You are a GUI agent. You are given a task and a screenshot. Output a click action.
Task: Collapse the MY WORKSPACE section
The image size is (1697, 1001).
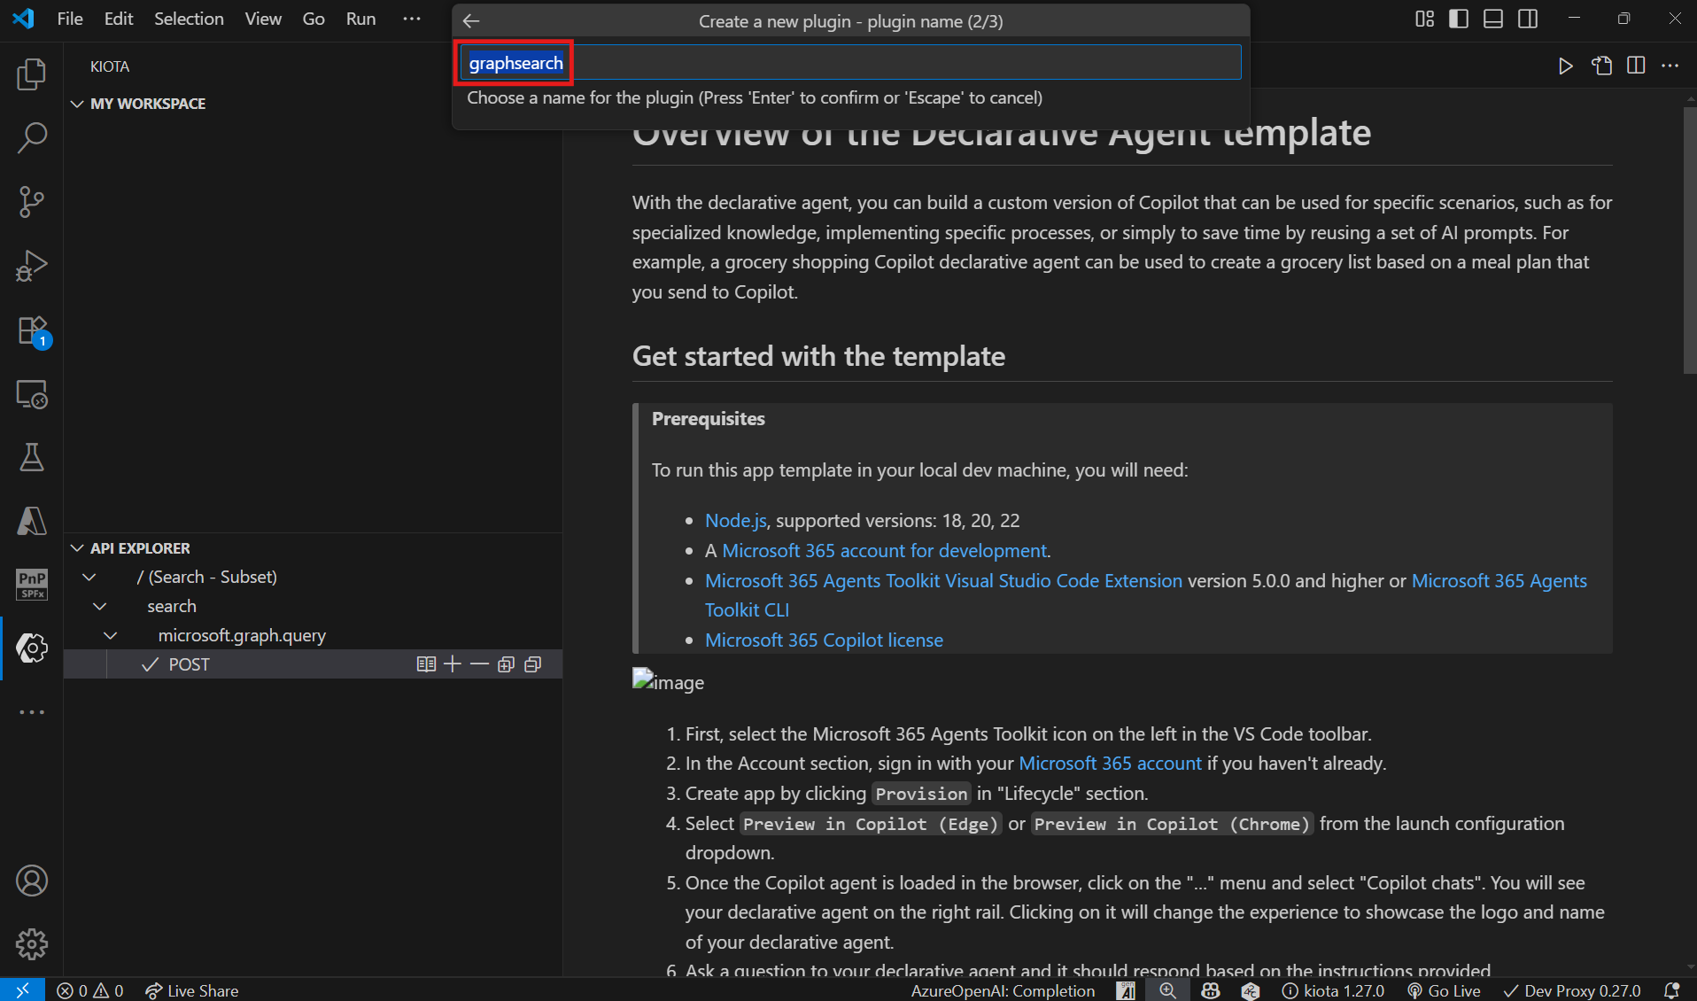pyautogui.click(x=78, y=104)
